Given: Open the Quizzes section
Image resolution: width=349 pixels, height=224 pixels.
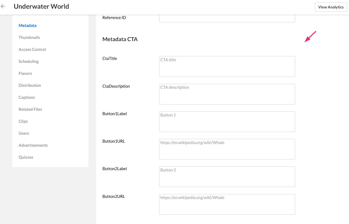Looking at the screenshot, I should pos(26,157).
